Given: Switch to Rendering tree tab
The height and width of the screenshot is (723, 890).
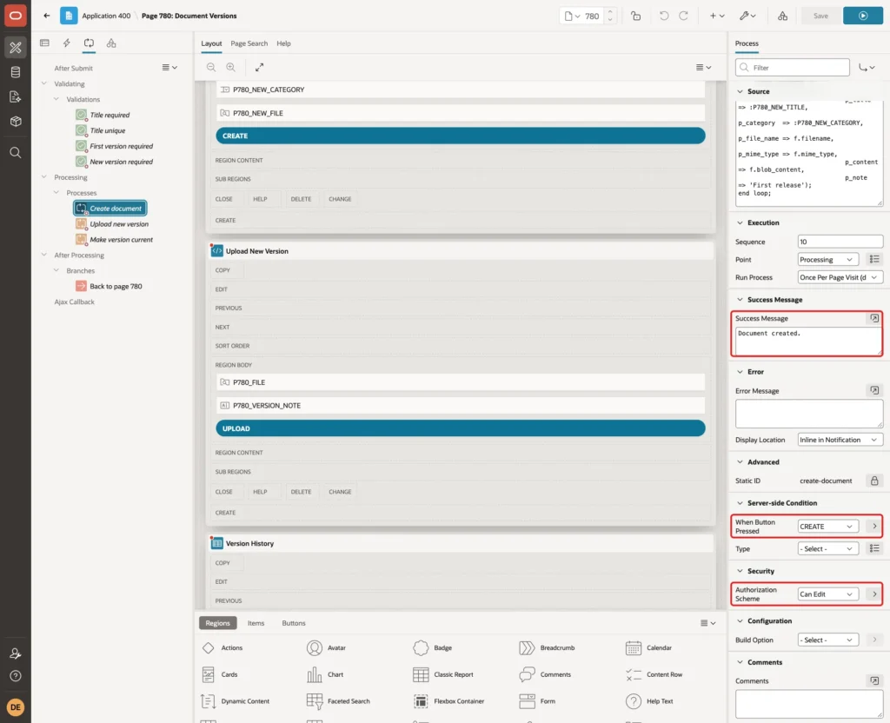Looking at the screenshot, I should 45,43.
